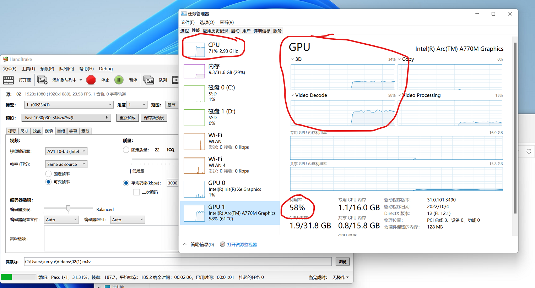Screen dimensions: 535x288
Task: Enable the 二次编码 checkbox
Action: (x=136, y=192)
